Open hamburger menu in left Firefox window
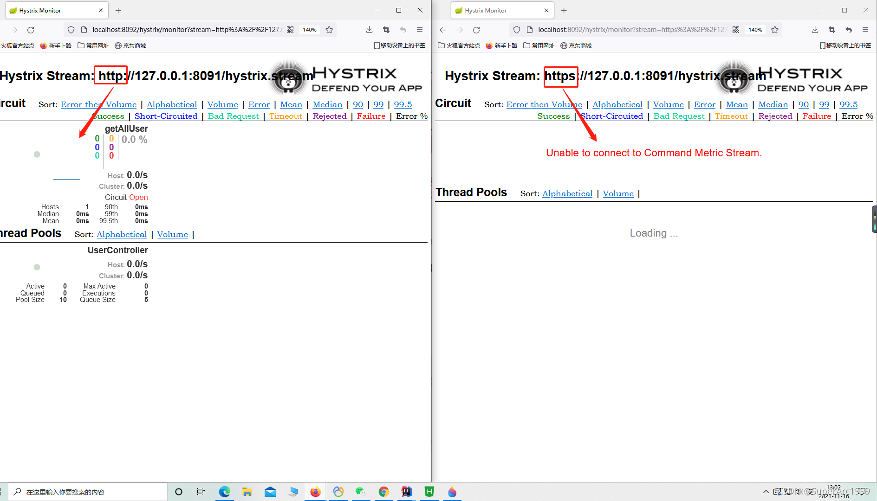Image resolution: width=877 pixels, height=501 pixels. pyautogui.click(x=420, y=30)
